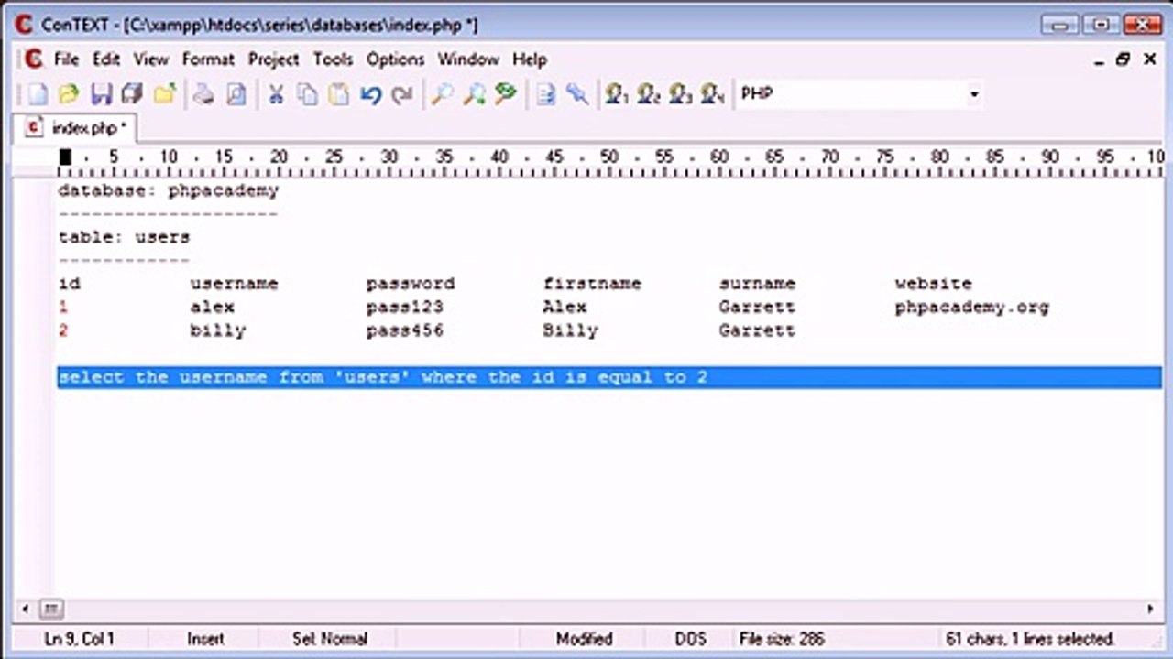The image size is (1173, 659).
Task: Open the Options menu
Action: [x=395, y=59]
